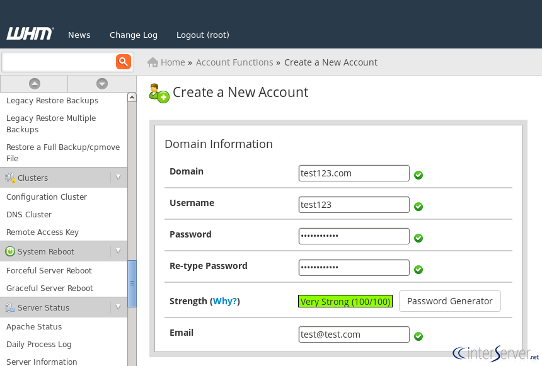Click the Why? link beside Strength
The height and width of the screenshot is (366, 542).
tap(225, 301)
